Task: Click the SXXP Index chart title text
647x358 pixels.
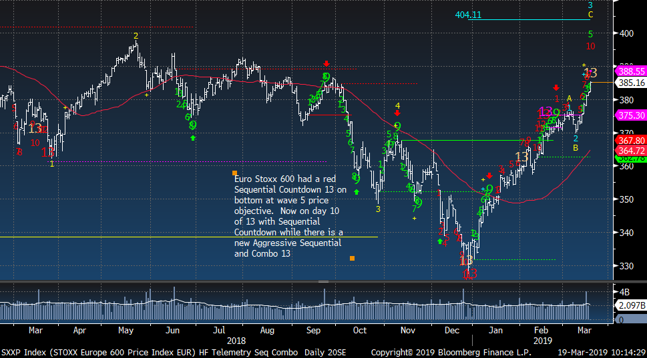Action: coord(174,353)
